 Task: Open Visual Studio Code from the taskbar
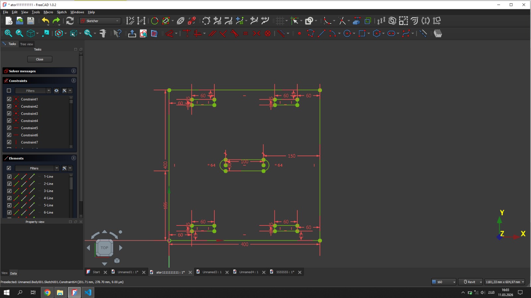tap(88, 292)
